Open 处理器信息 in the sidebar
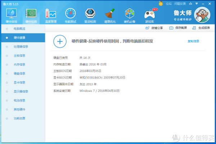The width and height of the screenshot is (216, 144). 23,47
